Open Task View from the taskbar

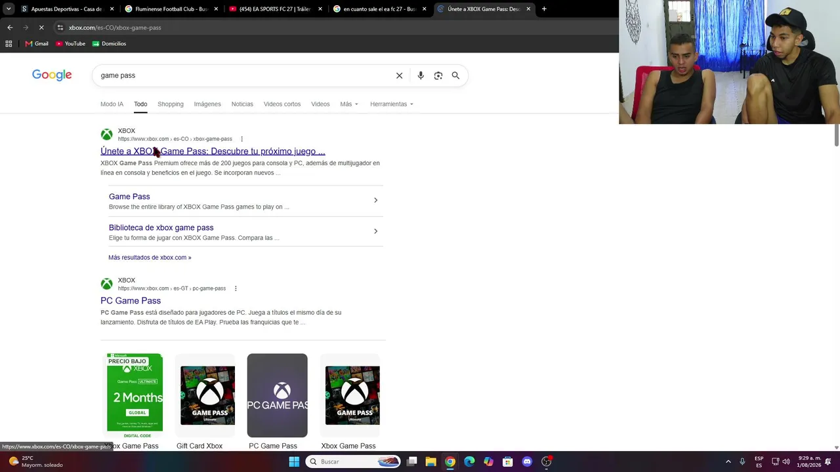point(411,462)
